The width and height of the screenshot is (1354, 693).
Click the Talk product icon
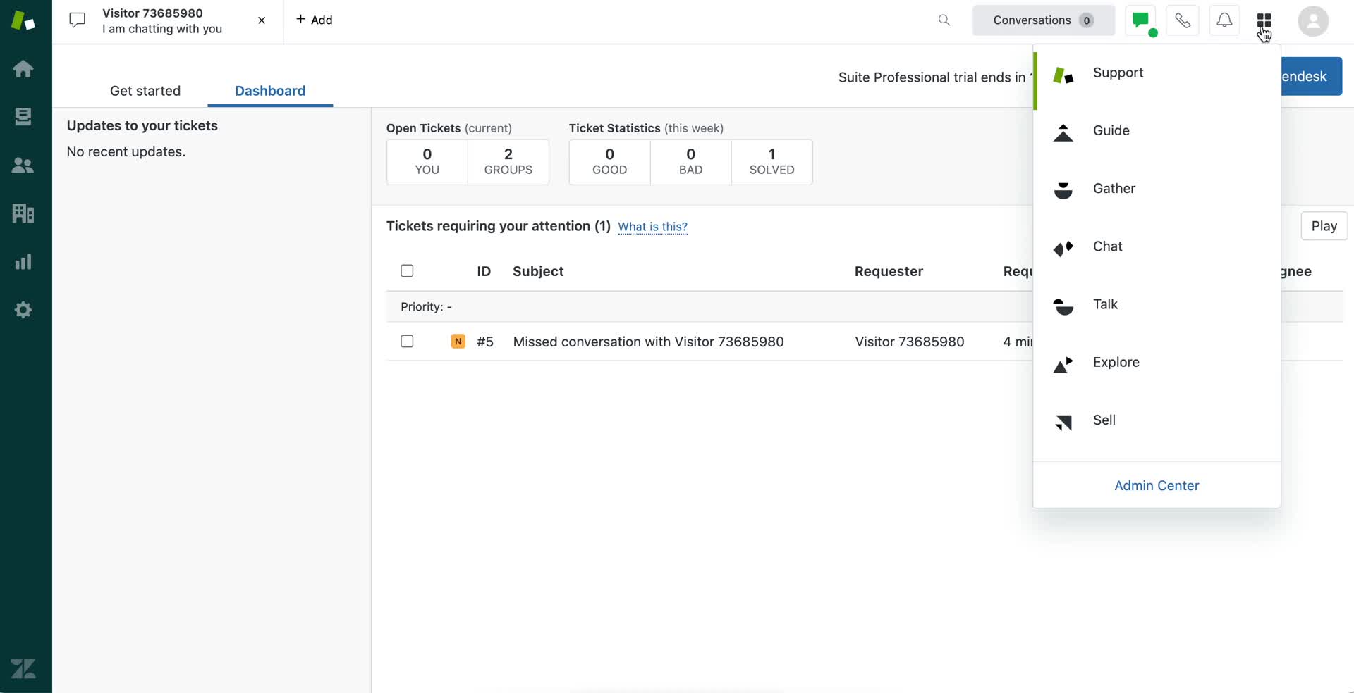(1063, 306)
